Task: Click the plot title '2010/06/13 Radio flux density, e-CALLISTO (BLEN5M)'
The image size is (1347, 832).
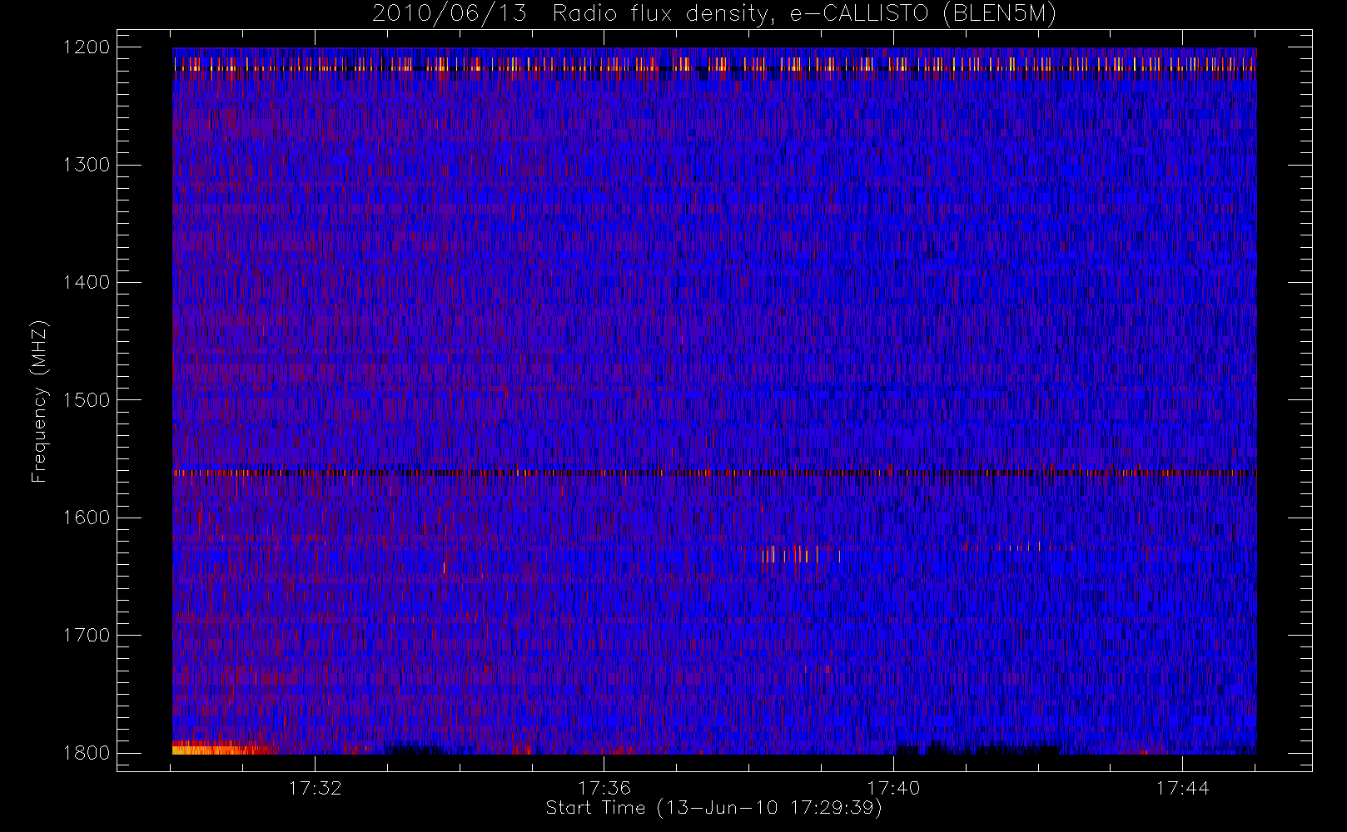Action: point(714,14)
